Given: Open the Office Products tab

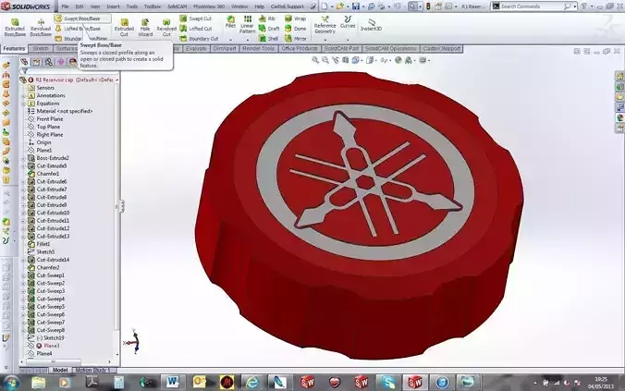Looking at the screenshot, I should [x=300, y=49].
